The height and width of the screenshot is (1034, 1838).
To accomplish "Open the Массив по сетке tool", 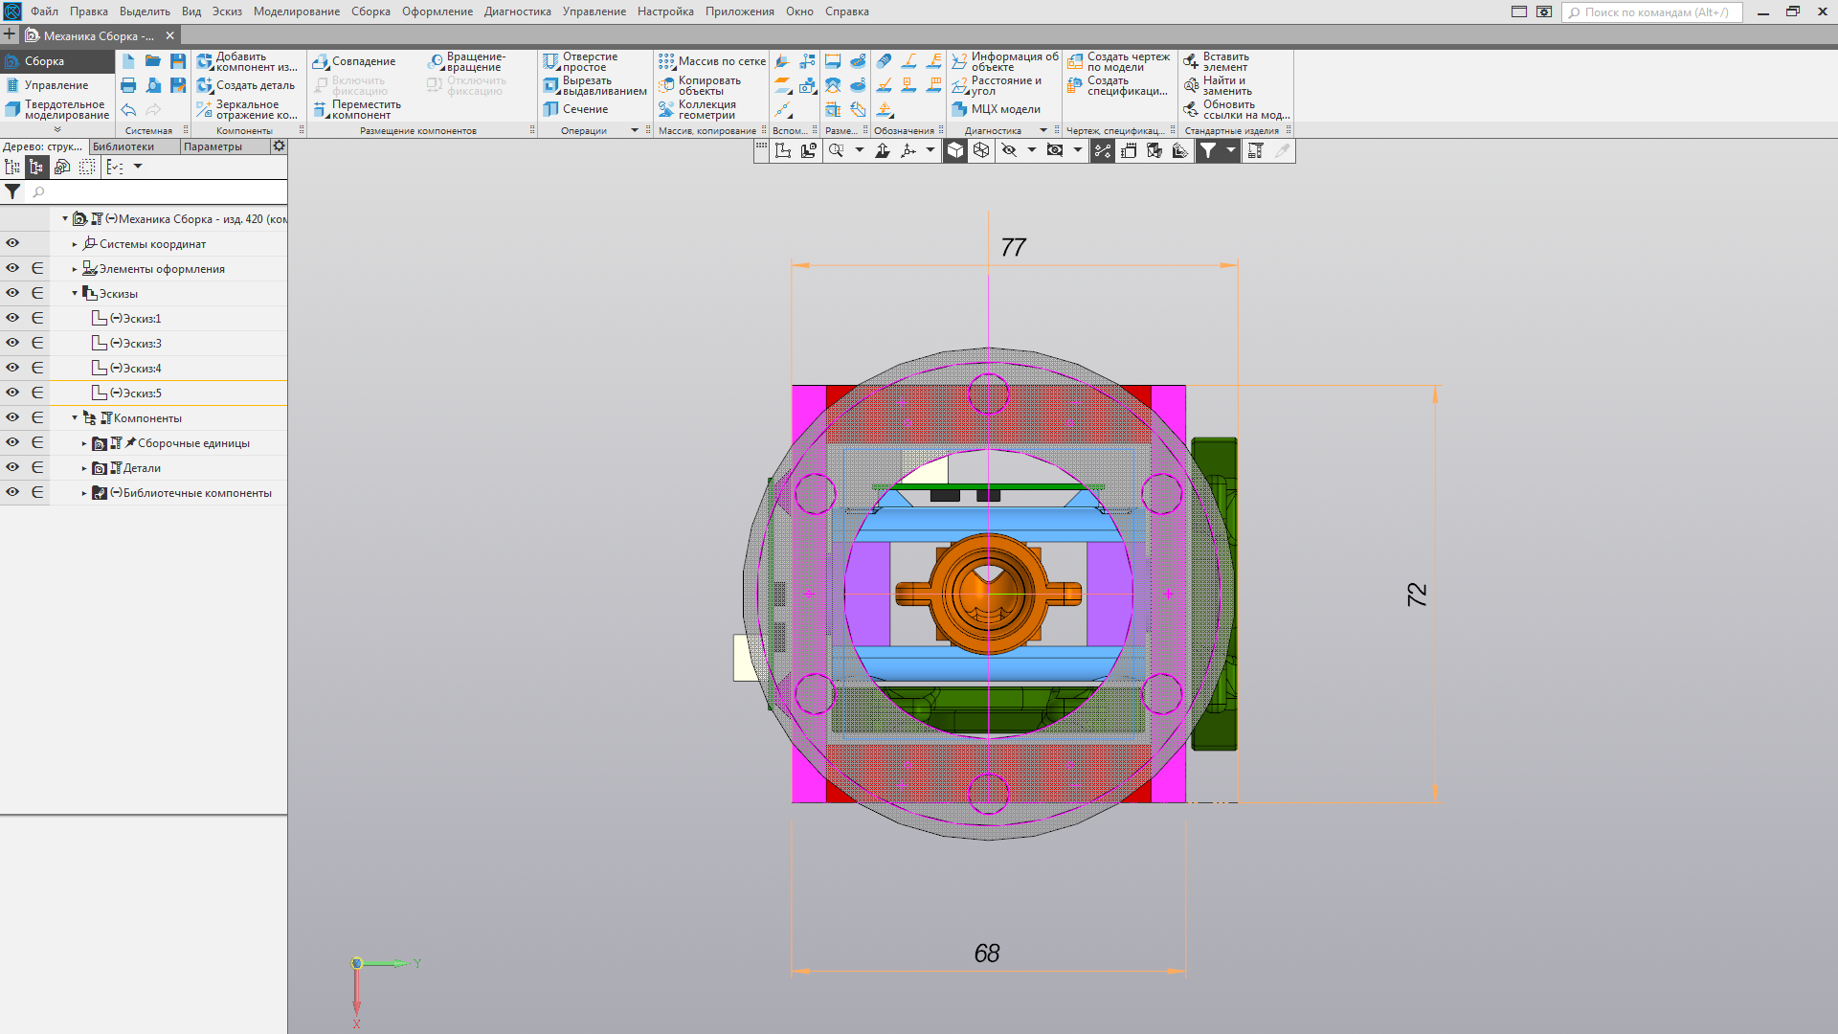I will 711,61.
